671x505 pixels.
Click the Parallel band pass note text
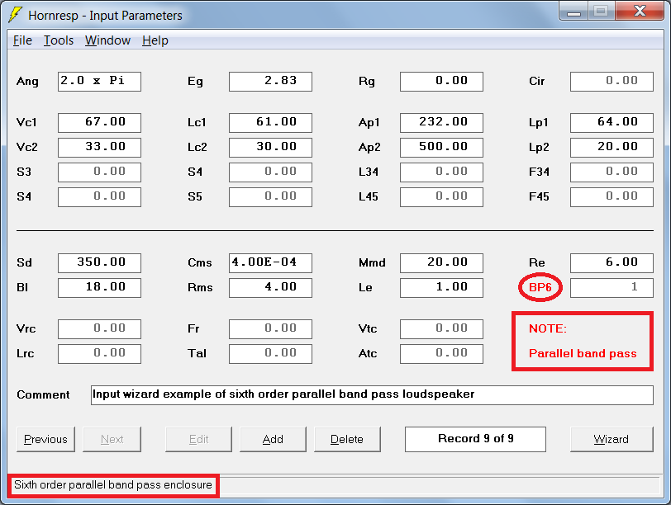[x=583, y=354]
